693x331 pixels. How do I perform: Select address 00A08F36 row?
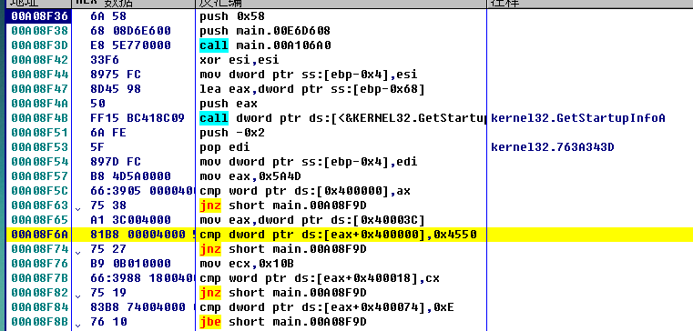tap(40, 16)
